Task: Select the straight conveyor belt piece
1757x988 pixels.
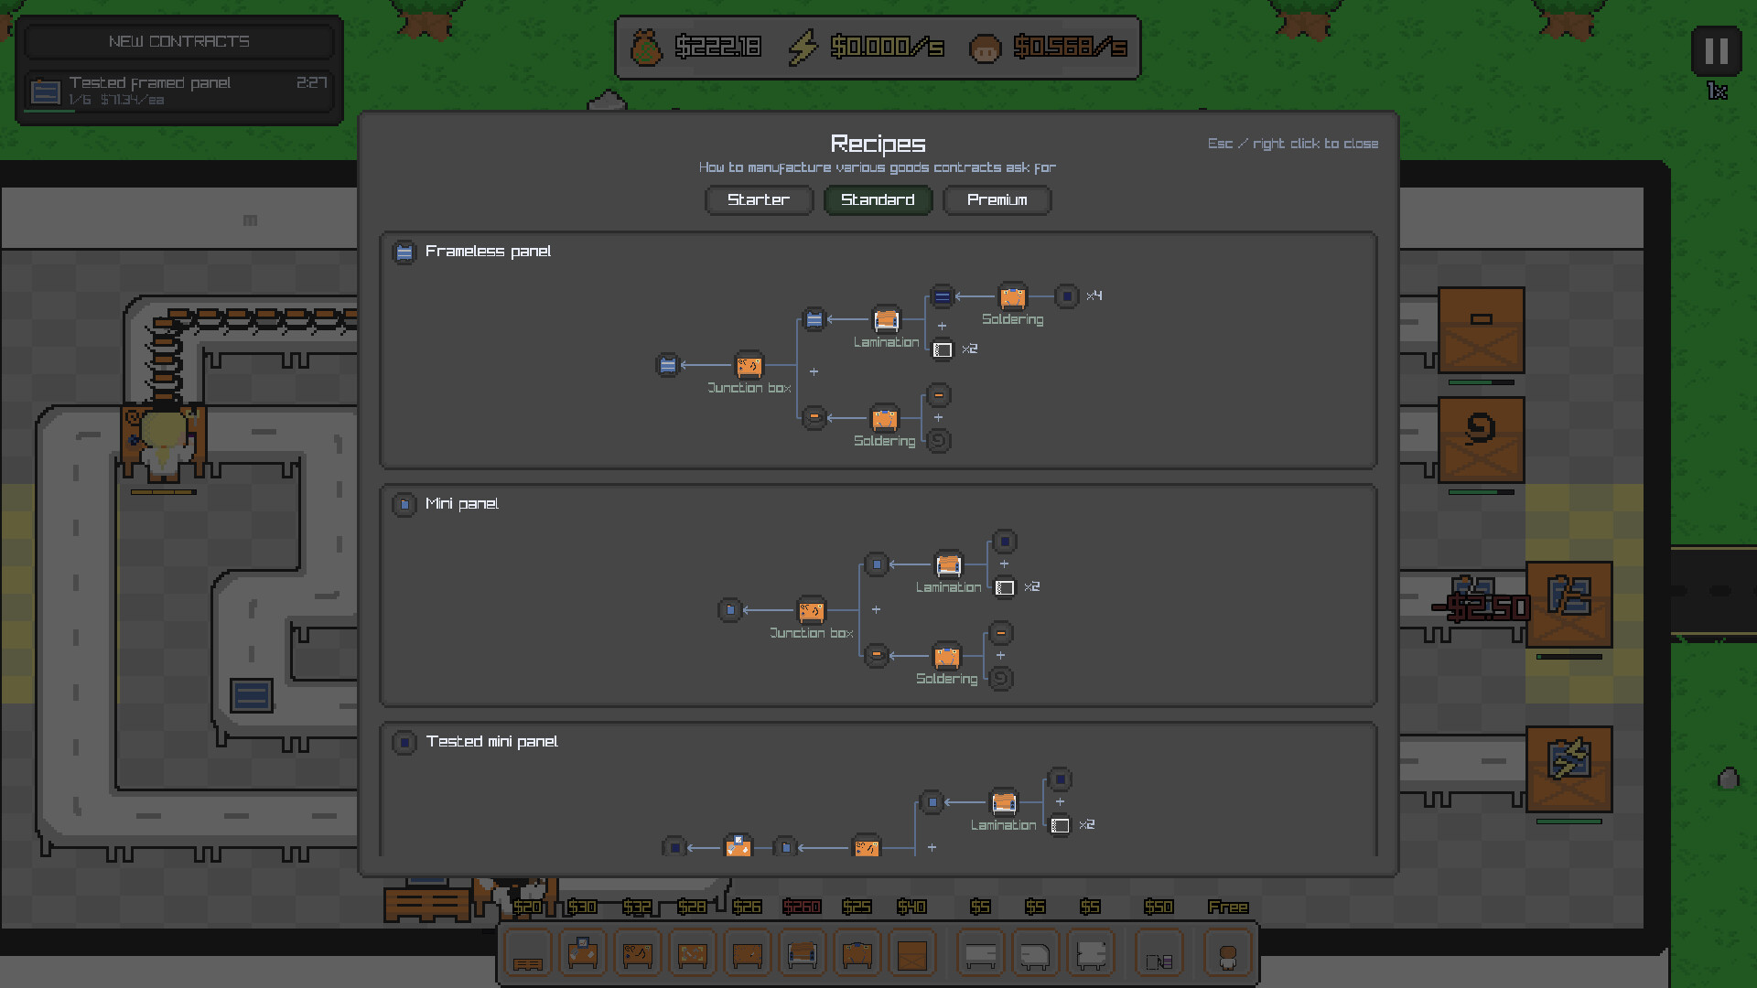Action: pos(980,954)
